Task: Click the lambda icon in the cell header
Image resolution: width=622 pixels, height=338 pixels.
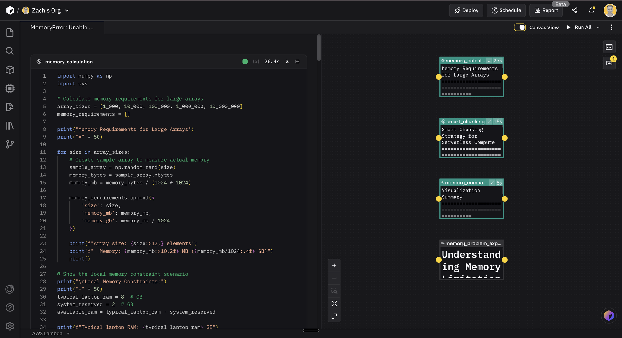Action: click(287, 62)
